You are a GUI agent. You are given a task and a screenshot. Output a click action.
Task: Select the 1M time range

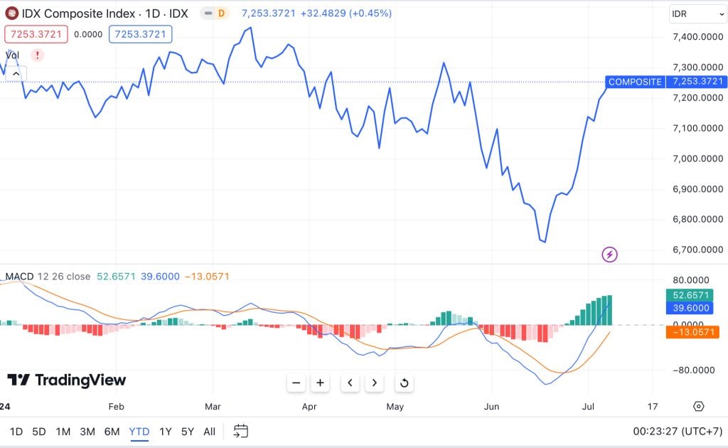(63, 431)
